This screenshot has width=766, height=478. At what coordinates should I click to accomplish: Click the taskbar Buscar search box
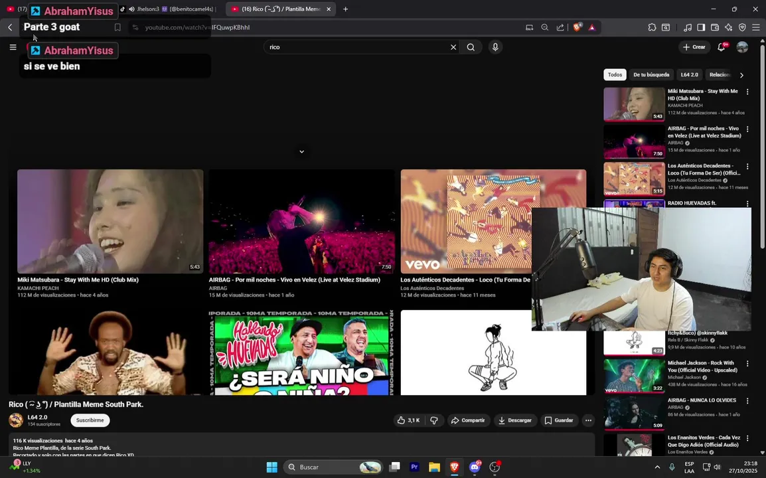333,467
